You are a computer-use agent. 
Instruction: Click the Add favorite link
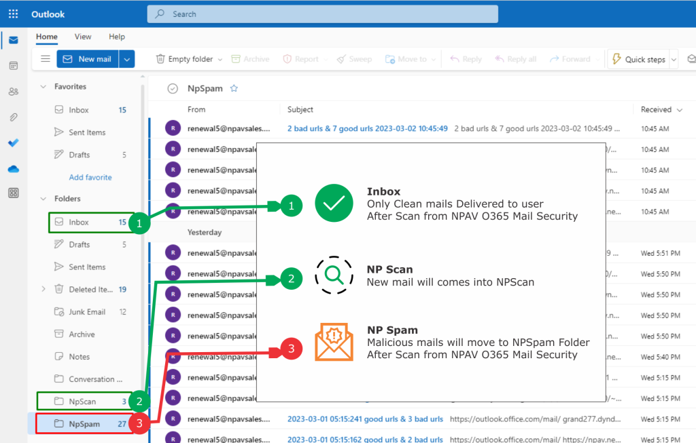coord(90,177)
